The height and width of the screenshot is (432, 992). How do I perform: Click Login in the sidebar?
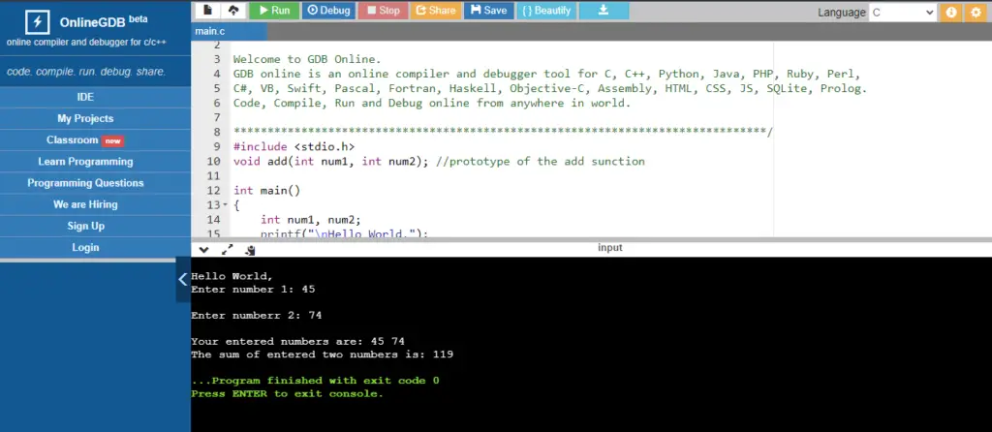(85, 247)
